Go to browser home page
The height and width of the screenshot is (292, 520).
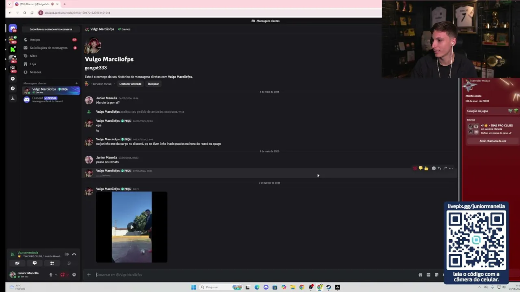coord(32,13)
